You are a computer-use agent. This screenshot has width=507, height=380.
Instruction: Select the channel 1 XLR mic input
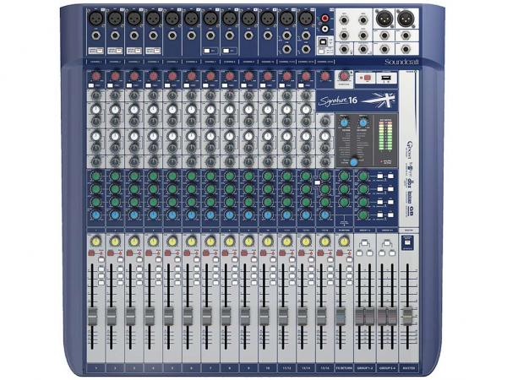[95, 17]
